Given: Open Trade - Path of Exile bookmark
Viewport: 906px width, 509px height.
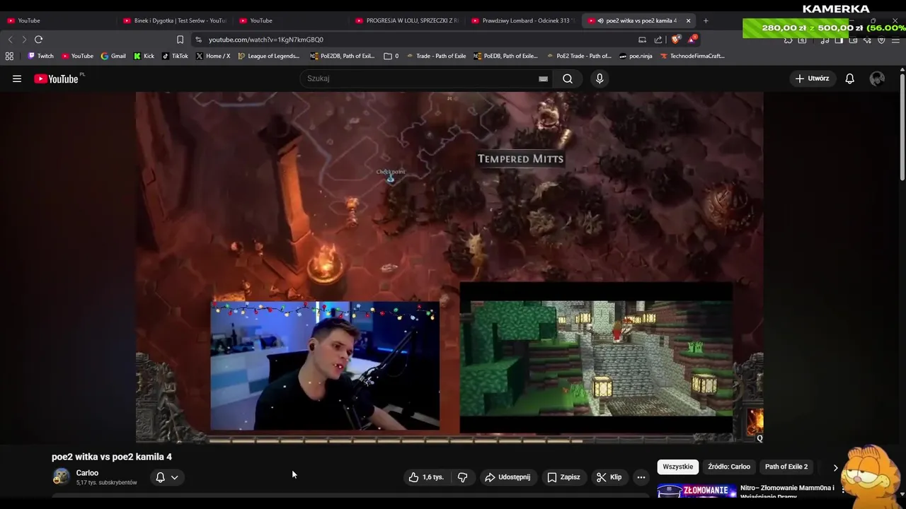Looking at the screenshot, I should pyautogui.click(x=436, y=56).
